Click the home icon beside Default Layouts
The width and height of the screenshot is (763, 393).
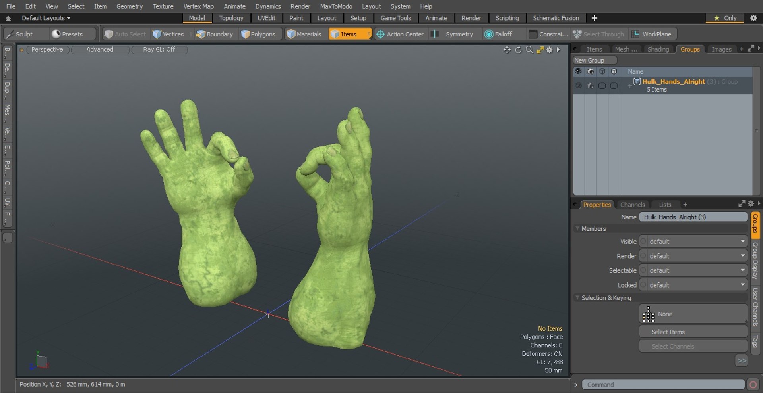tap(8, 18)
